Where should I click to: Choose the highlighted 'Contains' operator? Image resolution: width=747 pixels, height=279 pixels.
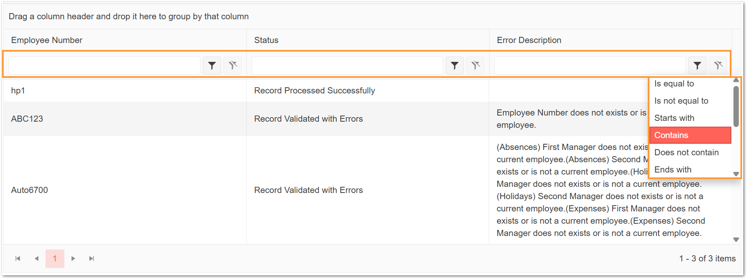[x=690, y=135]
